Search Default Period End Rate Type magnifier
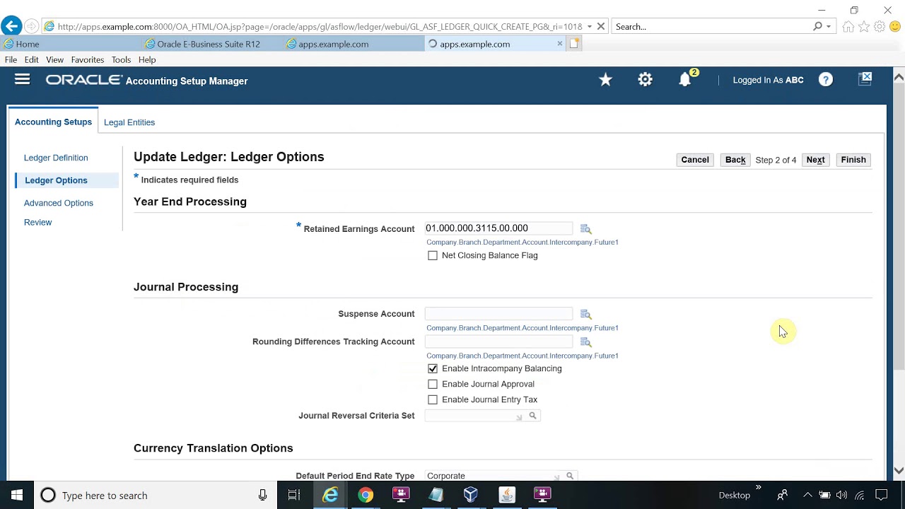This screenshot has width=905, height=509. click(570, 476)
